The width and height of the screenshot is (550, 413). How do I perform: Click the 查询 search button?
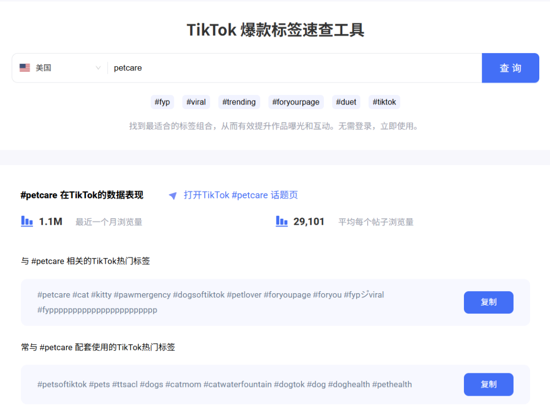click(510, 68)
